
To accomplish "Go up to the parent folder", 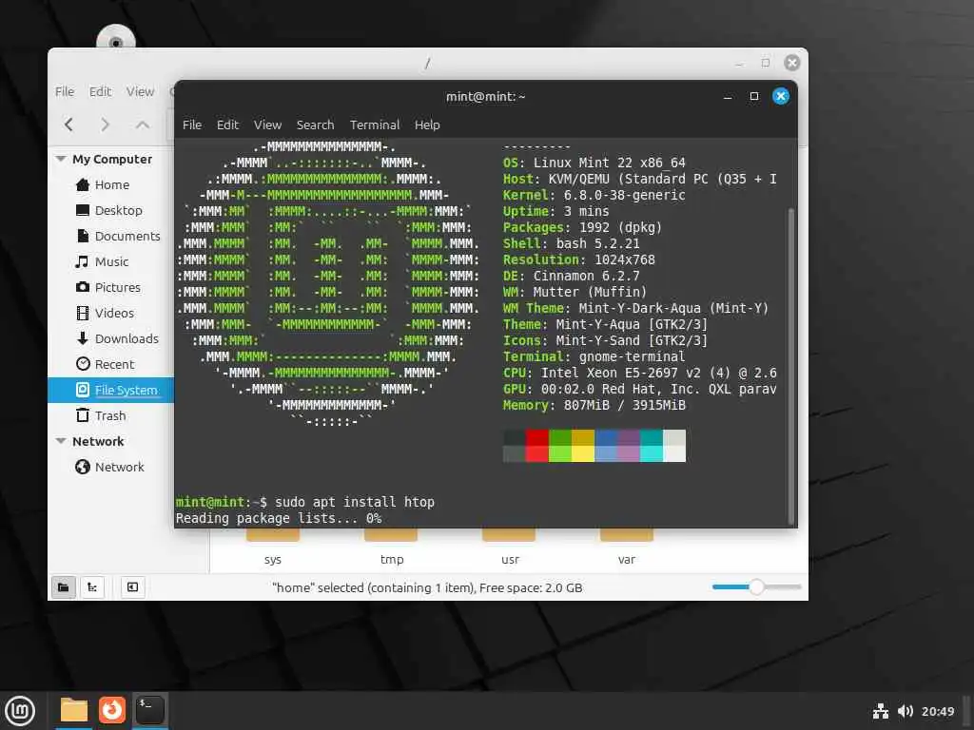I will (143, 125).
